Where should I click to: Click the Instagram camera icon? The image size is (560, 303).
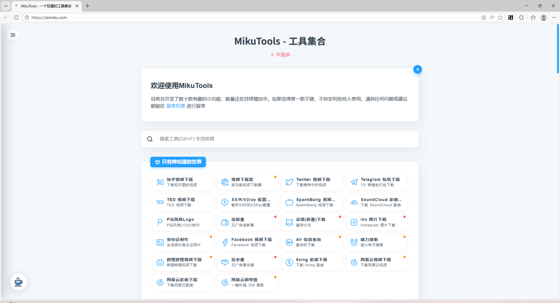point(354,222)
